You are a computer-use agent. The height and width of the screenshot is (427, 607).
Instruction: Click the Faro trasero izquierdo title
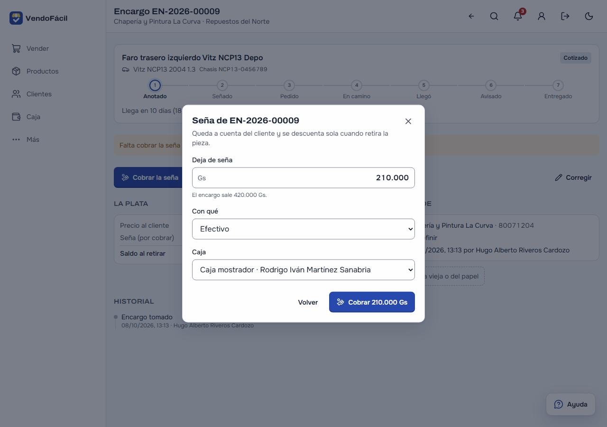coord(193,58)
